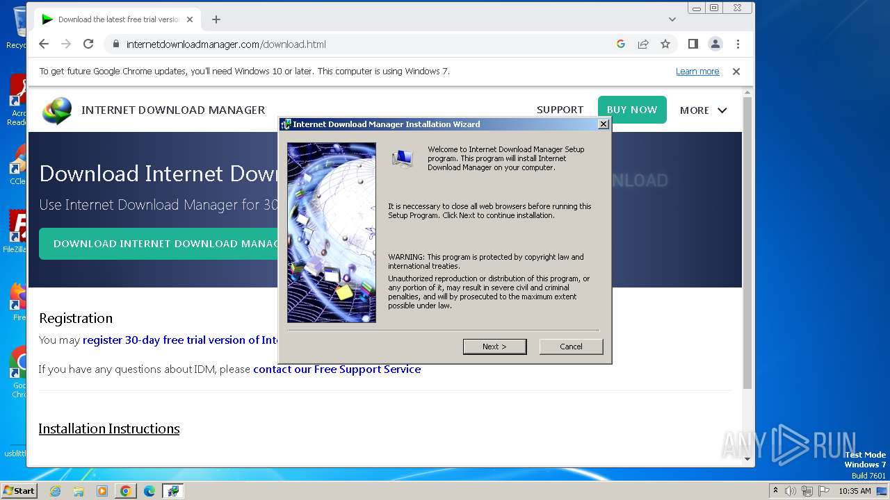Maximize the Chrome window
The width and height of the screenshot is (890, 500).
714,8
